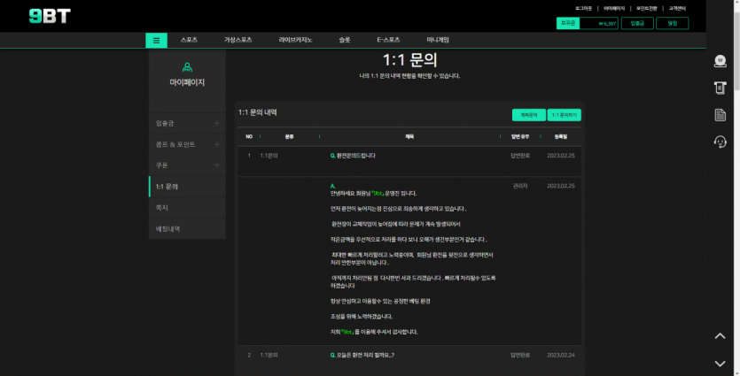Click the 계좌문의 button
The image size is (740, 376).
[528, 115]
